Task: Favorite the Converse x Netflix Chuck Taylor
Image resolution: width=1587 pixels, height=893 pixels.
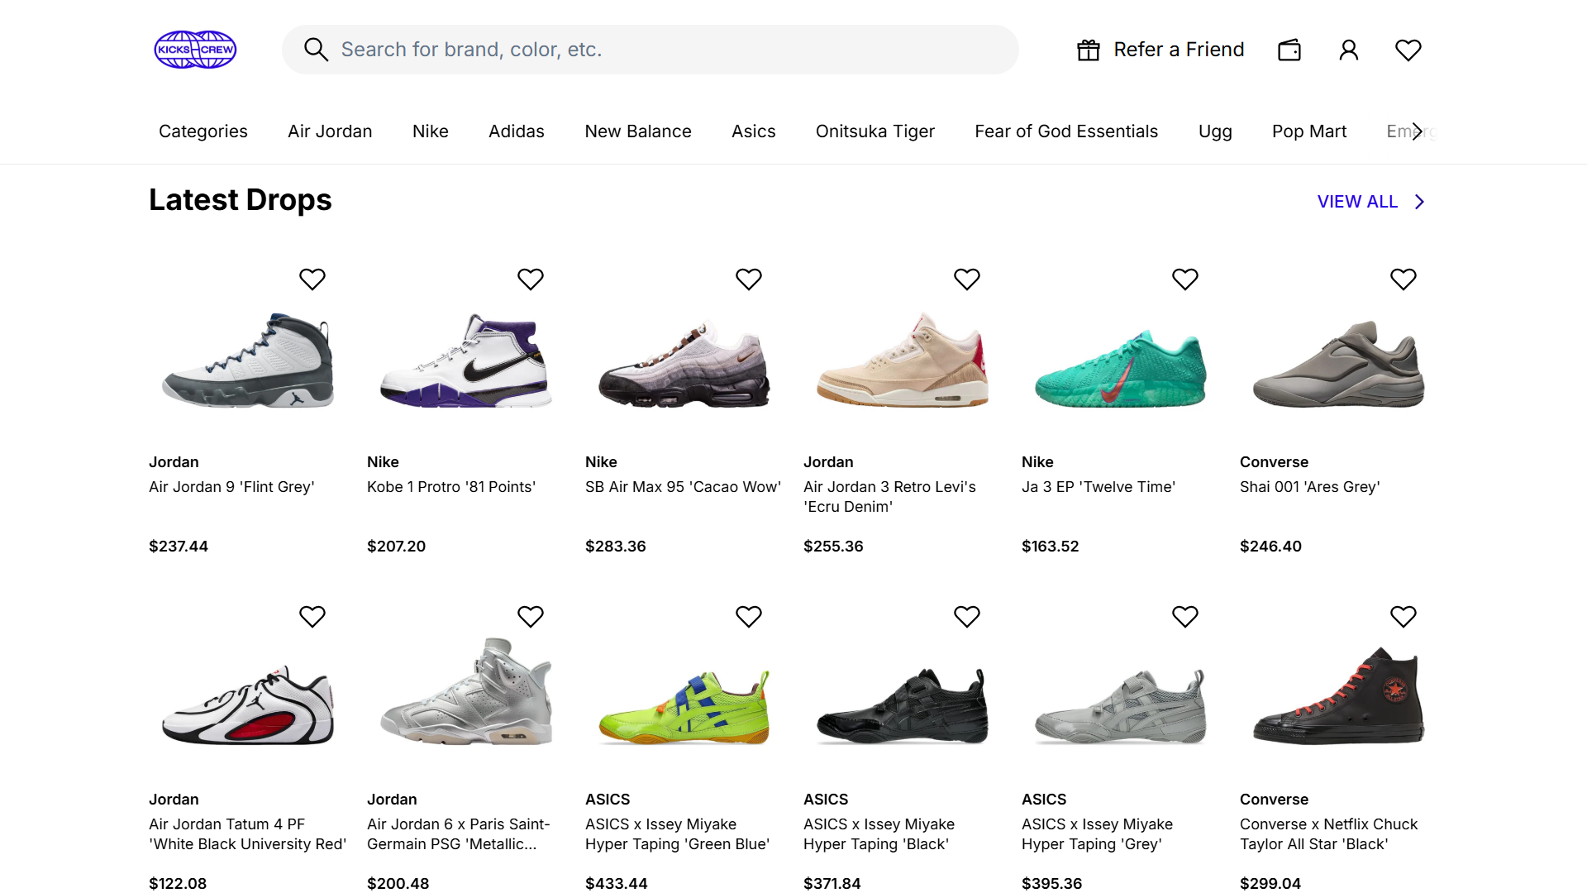Action: click(1403, 616)
